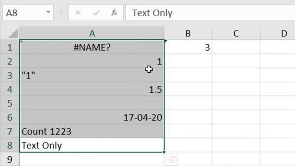
Task: Click the cell containing "1" in quotes
Action: (x=92, y=75)
